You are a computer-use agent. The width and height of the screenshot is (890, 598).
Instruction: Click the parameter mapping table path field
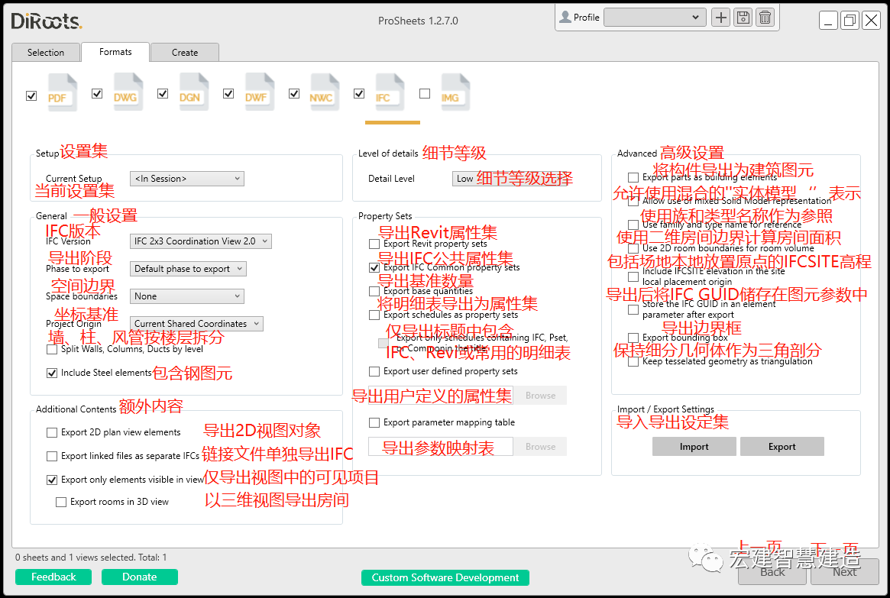click(x=441, y=447)
